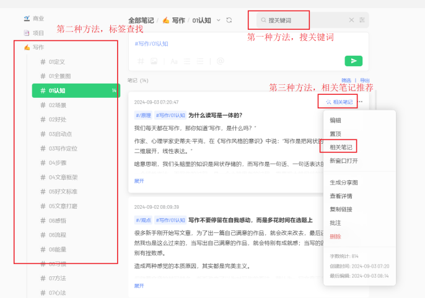Select 批注 in the context menu
425x298 pixels.
click(335, 223)
